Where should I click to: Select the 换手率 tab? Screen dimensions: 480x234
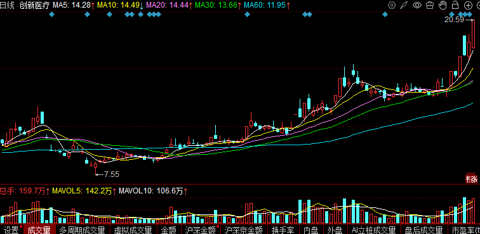tap(283, 230)
